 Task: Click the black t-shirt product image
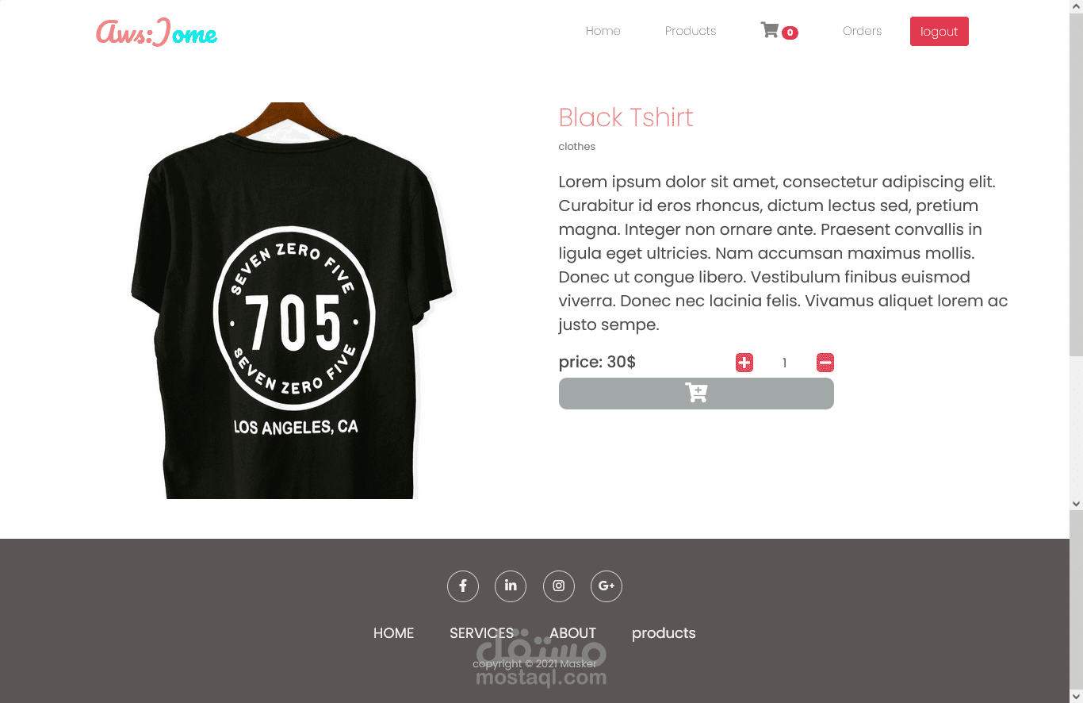point(292,301)
